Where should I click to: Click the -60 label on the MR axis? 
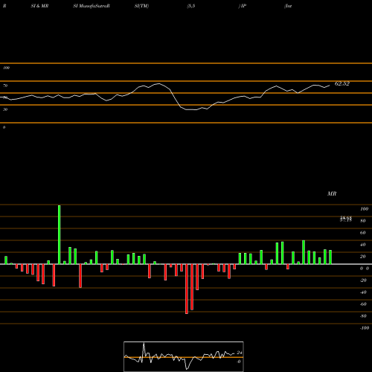(x=363, y=304)
